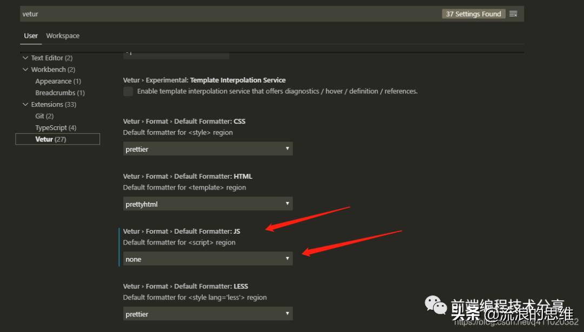Select Vetur in the extensions tree
Image resolution: width=584 pixels, height=332 pixels.
[x=50, y=139]
